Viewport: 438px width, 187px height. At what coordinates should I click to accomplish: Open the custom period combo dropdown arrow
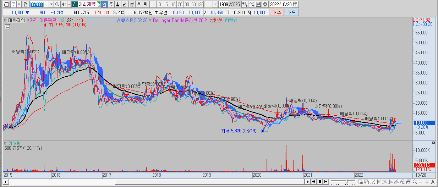(x=215, y=4)
